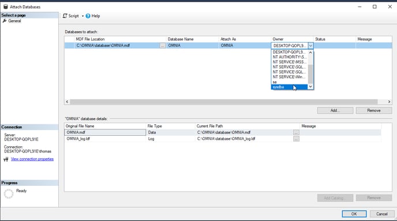Screen dimensions: 397x221
Task: Choose NT SERVICE\MSS owner entry
Action: point(290,62)
